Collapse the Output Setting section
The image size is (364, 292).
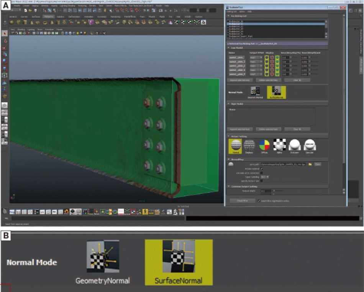point(228,136)
